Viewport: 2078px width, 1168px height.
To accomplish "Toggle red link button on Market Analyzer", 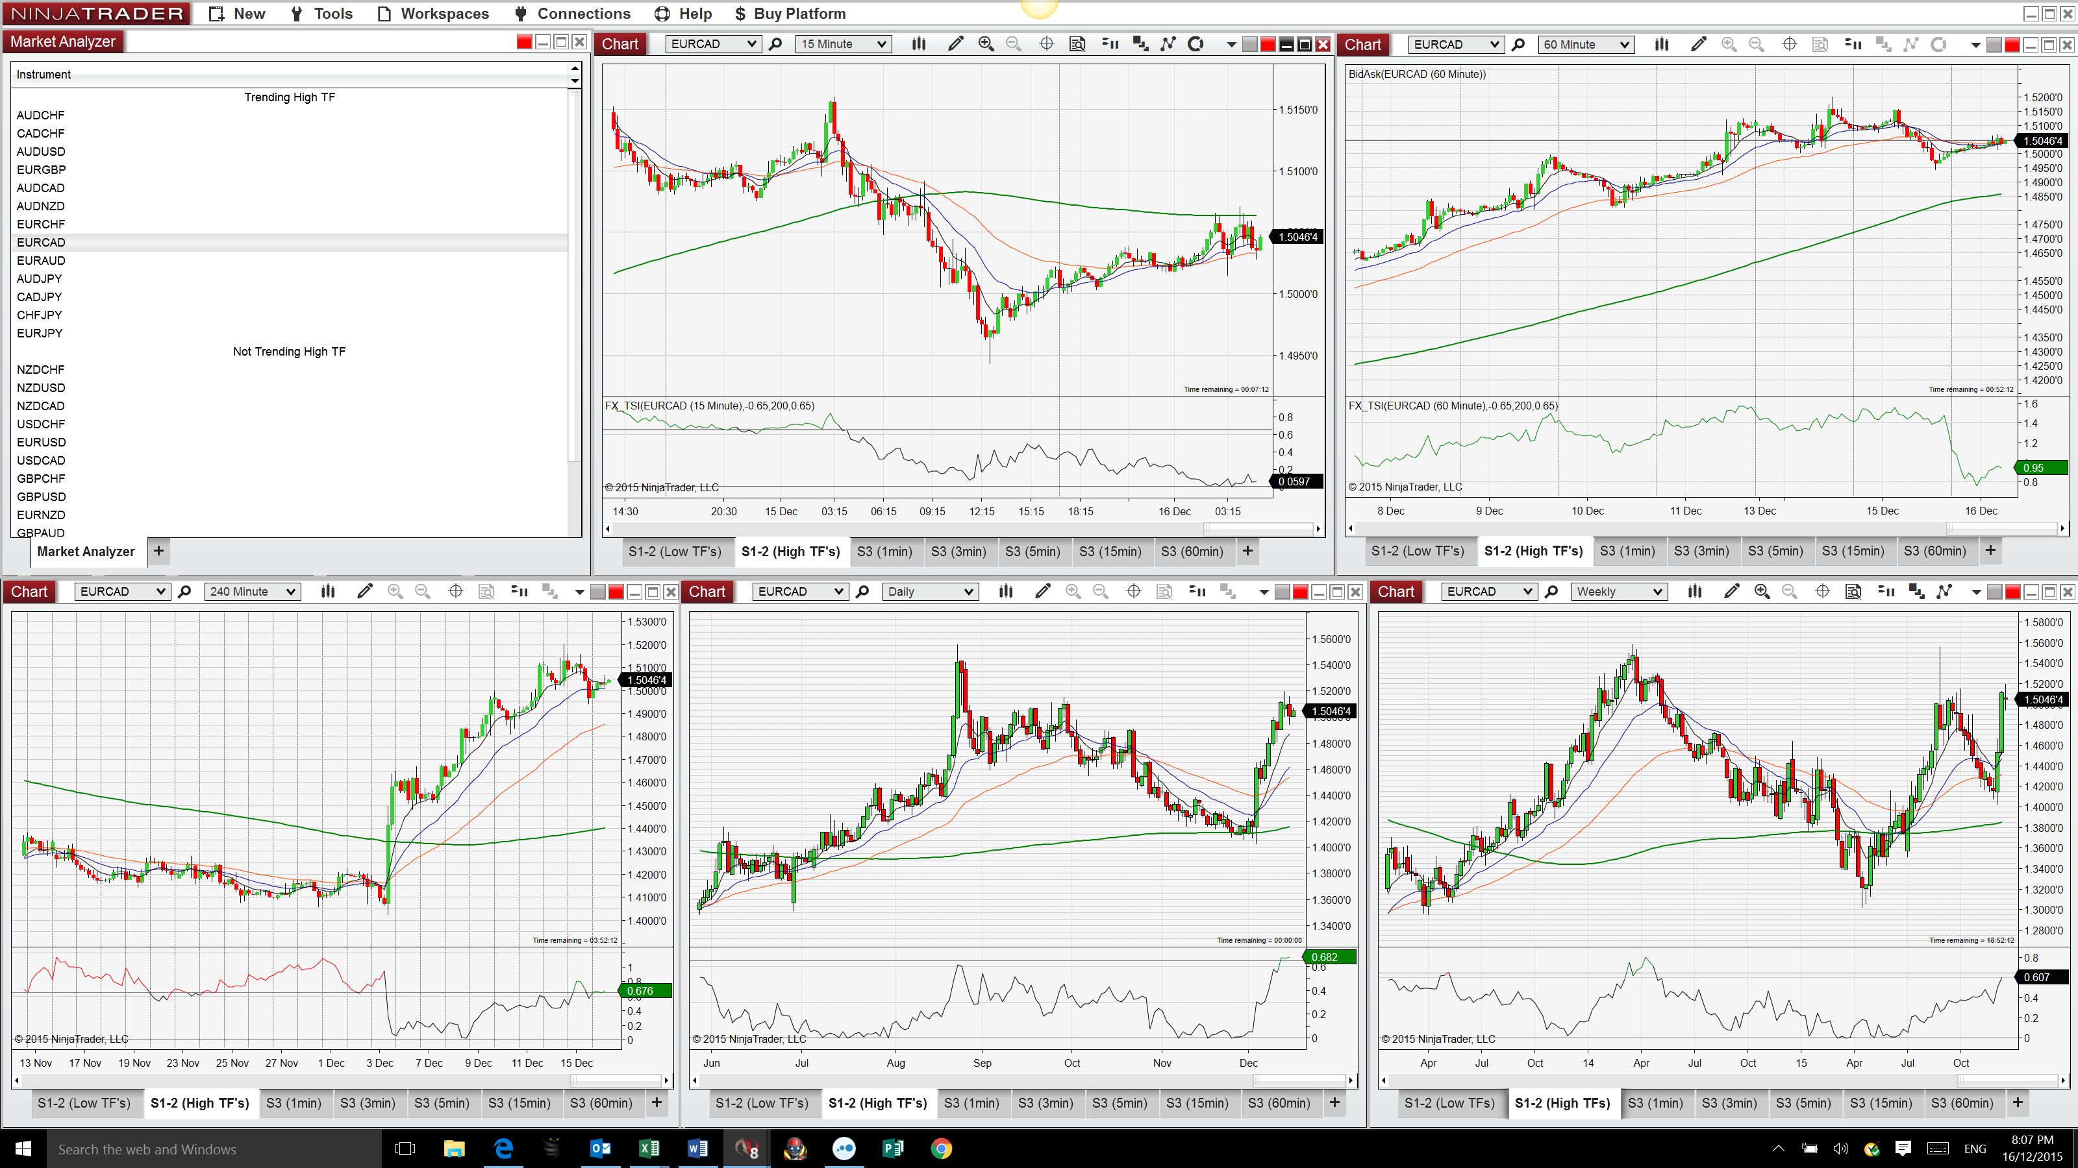I will pyautogui.click(x=524, y=42).
